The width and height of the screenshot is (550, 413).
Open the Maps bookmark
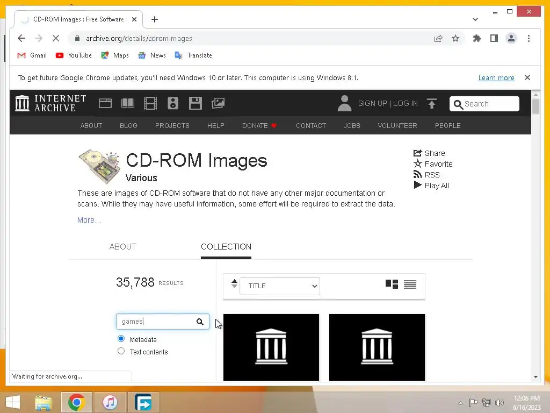(x=115, y=55)
